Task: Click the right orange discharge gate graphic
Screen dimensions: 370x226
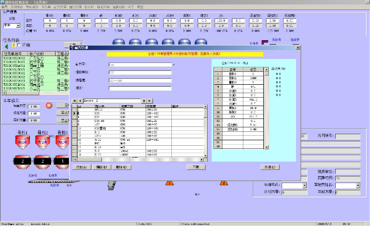Action: click(x=223, y=183)
